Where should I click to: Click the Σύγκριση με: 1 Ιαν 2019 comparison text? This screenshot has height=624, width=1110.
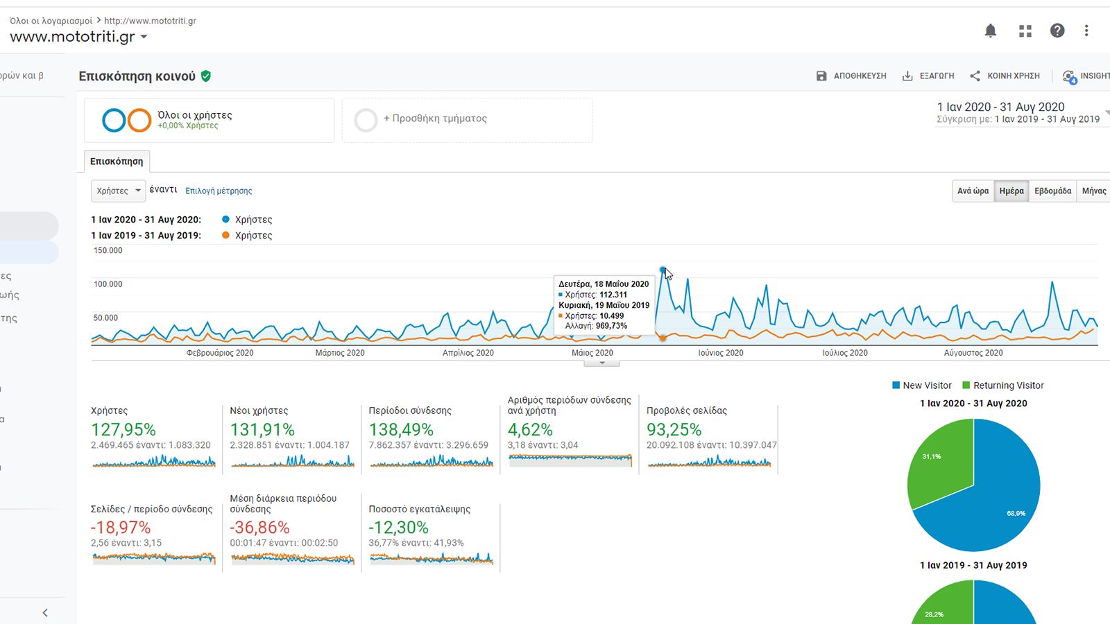pos(1018,119)
